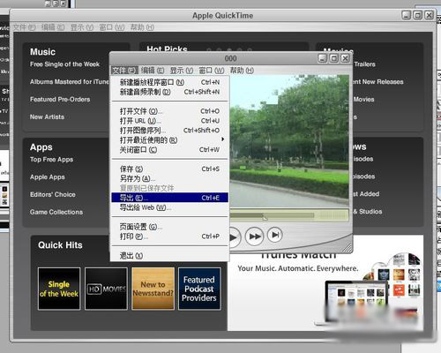This screenshot has height=353, width=441.
Task: Open the 窗口 menu in window 000
Action: click(x=211, y=71)
